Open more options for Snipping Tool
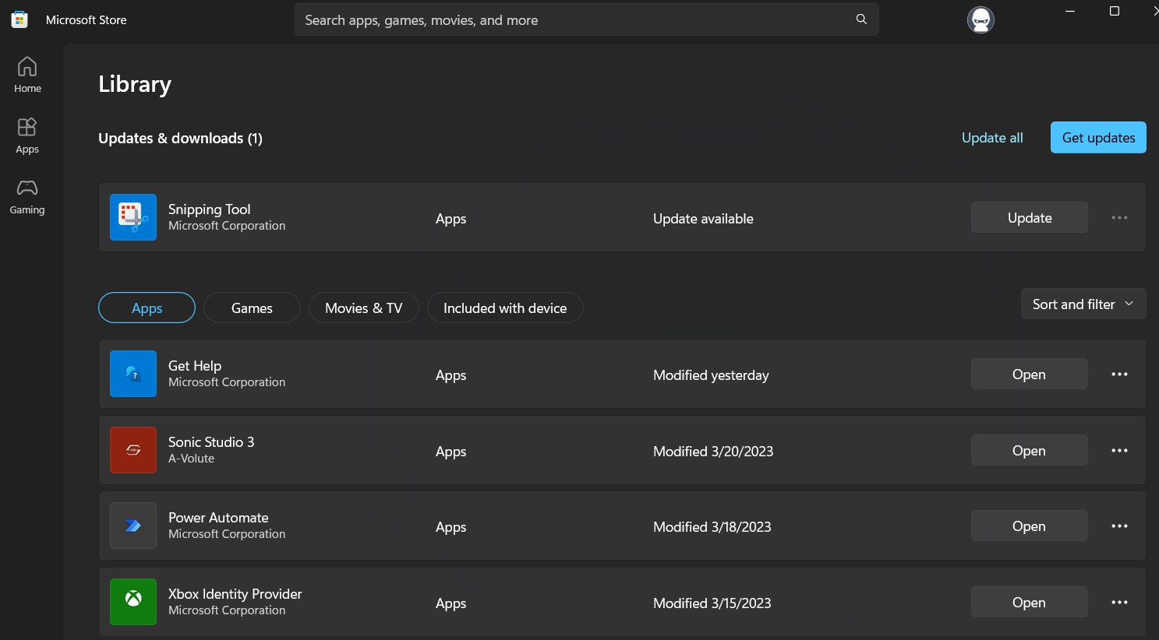1159x640 pixels. click(1119, 218)
